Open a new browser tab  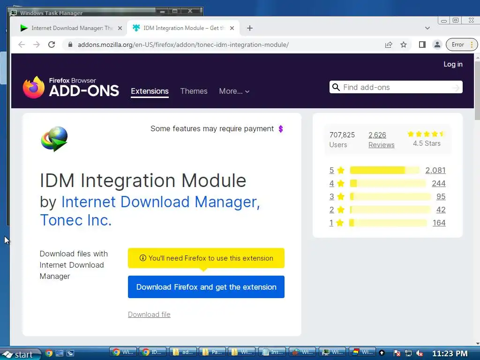pyautogui.click(x=250, y=28)
